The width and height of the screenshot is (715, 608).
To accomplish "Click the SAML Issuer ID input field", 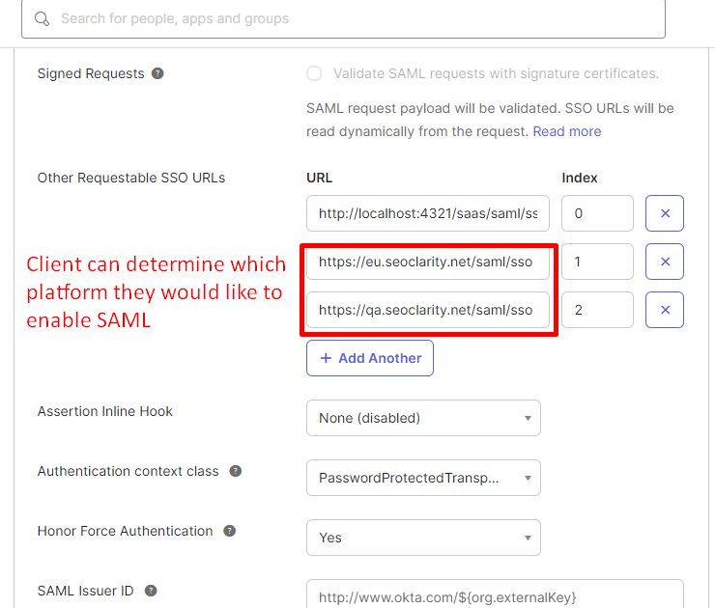I will pos(495,595).
